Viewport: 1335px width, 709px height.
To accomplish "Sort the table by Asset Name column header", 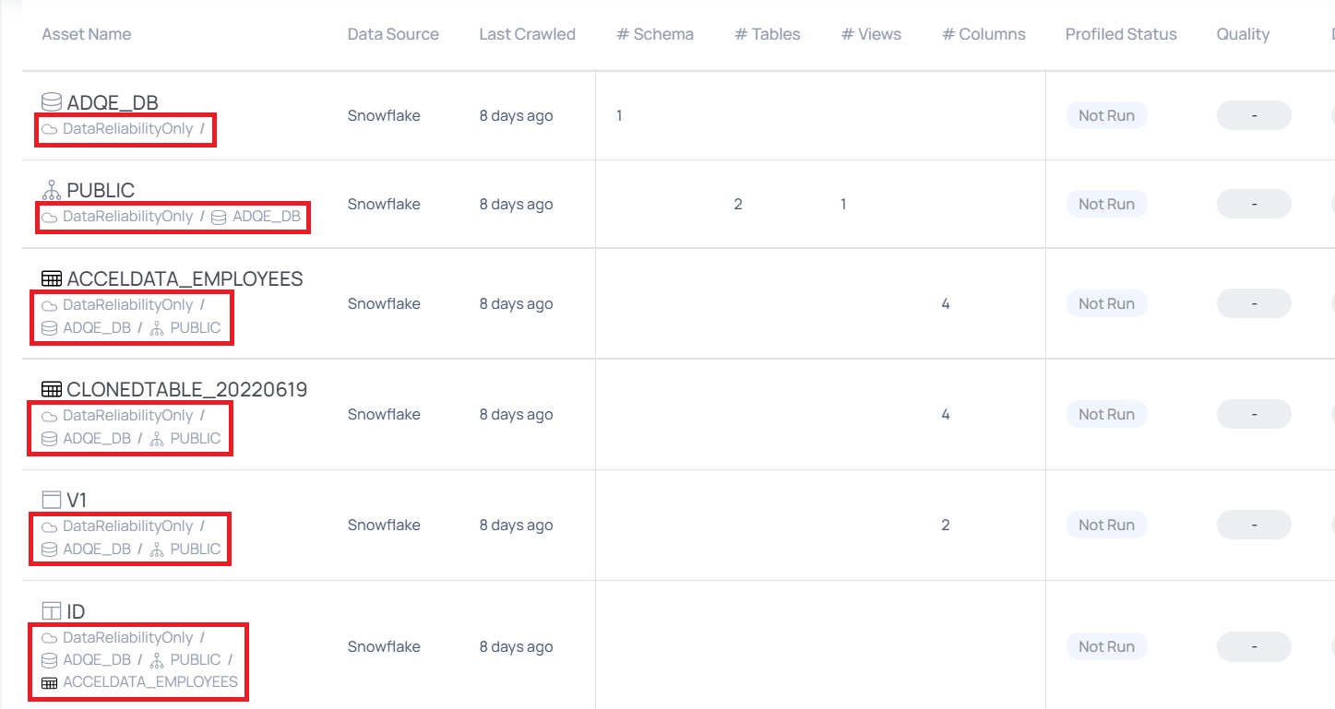I will (87, 34).
